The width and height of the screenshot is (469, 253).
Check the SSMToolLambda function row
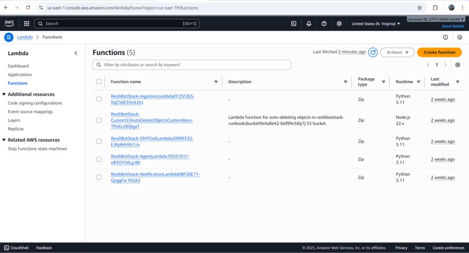tap(99, 141)
